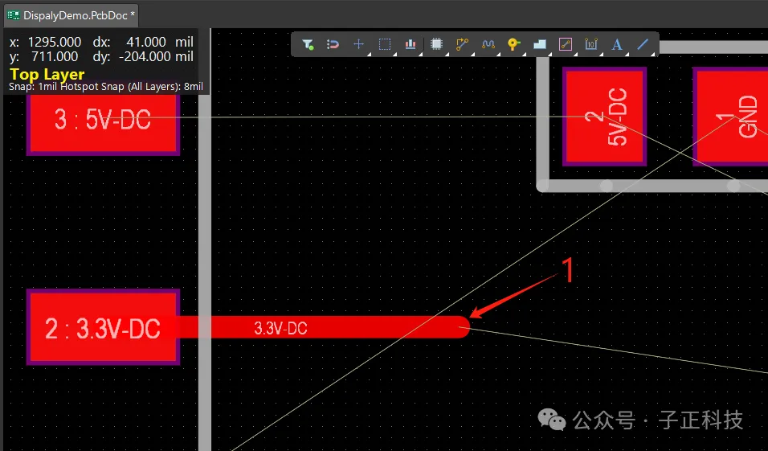Click the Top Layer label in heads-up display
The width and height of the screenshot is (768, 451).
(47, 75)
